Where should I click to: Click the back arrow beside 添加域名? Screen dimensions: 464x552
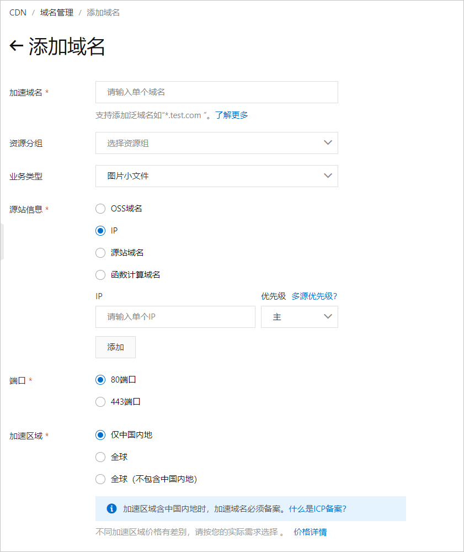[x=16, y=46]
